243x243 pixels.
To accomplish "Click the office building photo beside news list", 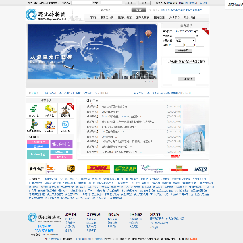I will pyautogui.click(x=194, y=138).
